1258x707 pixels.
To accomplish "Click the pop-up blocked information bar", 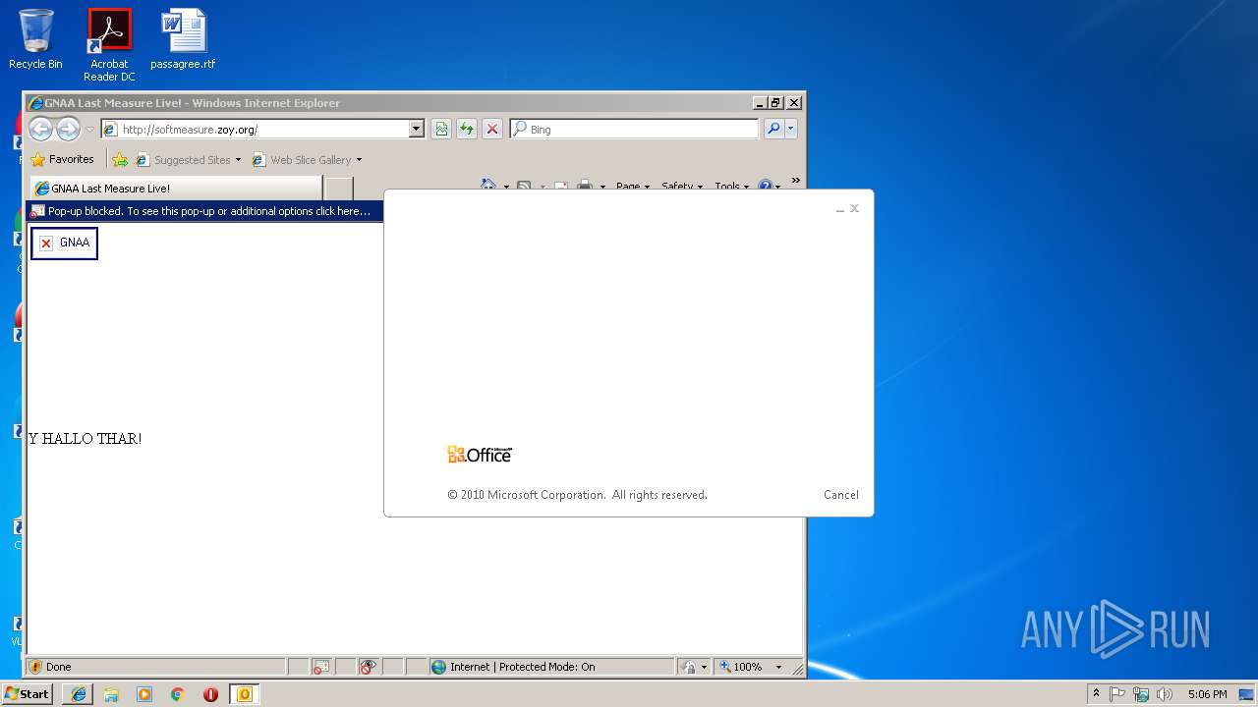I will pyautogui.click(x=204, y=211).
